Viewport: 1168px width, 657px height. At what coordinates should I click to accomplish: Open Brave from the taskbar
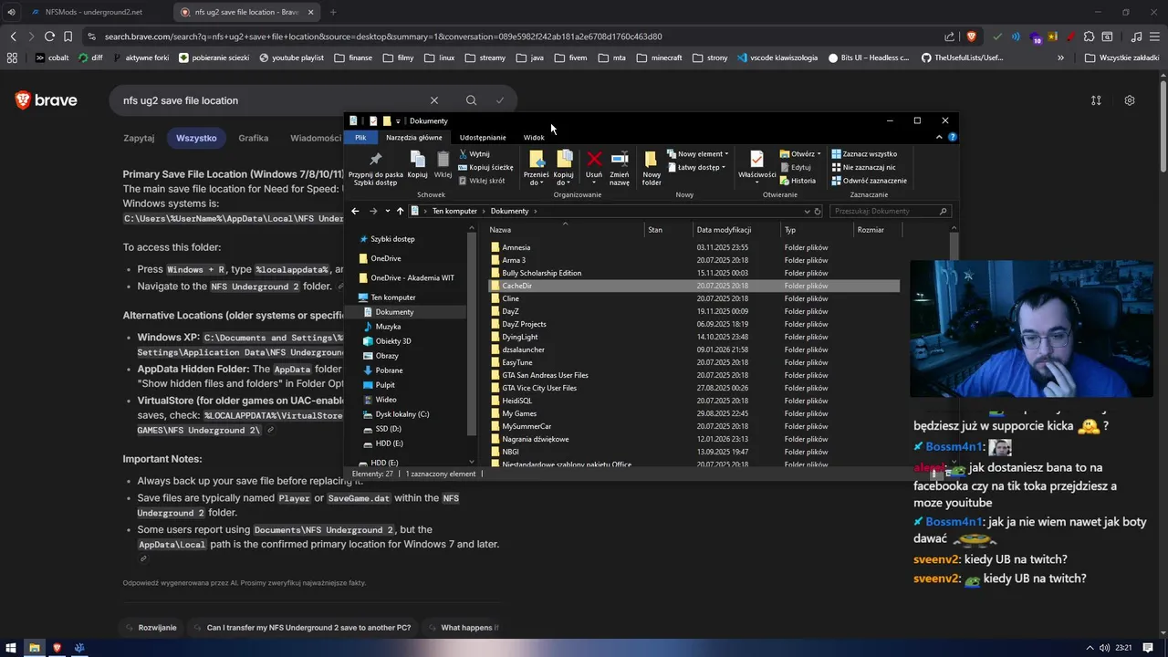57,648
